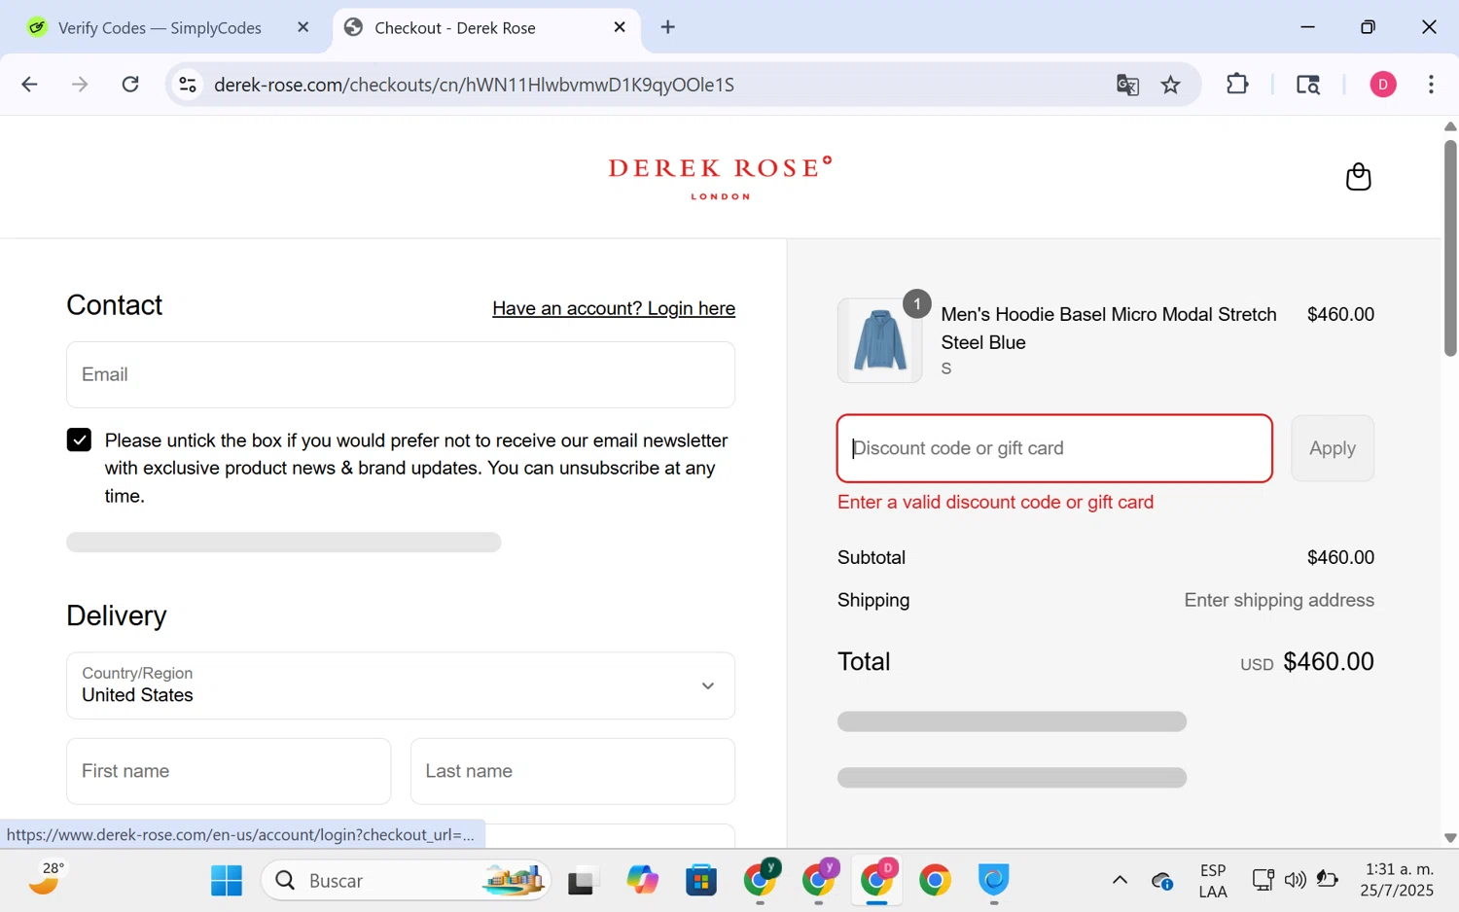Click the hoodie product thumbnail

click(x=879, y=340)
